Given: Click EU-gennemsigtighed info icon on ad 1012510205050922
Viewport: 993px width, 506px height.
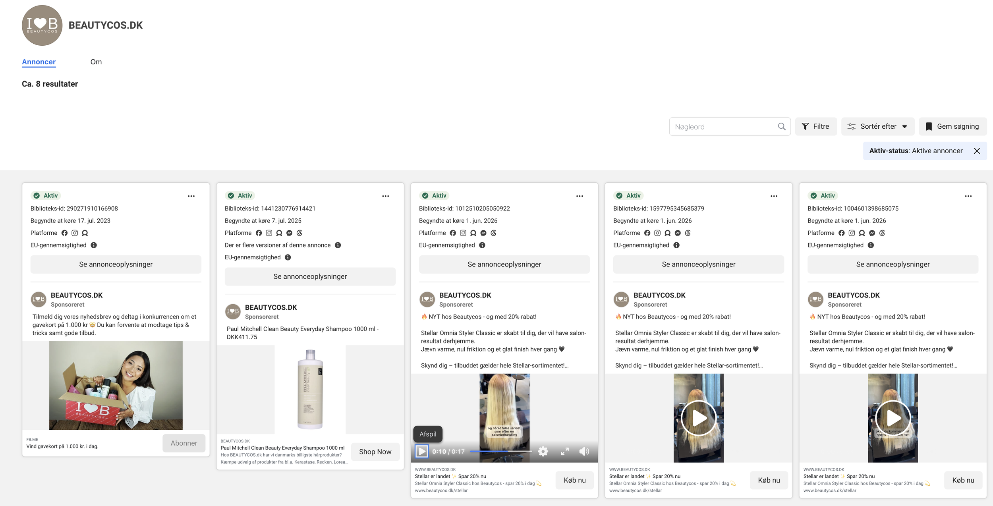Looking at the screenshot, I should click(x=482, y=245).
